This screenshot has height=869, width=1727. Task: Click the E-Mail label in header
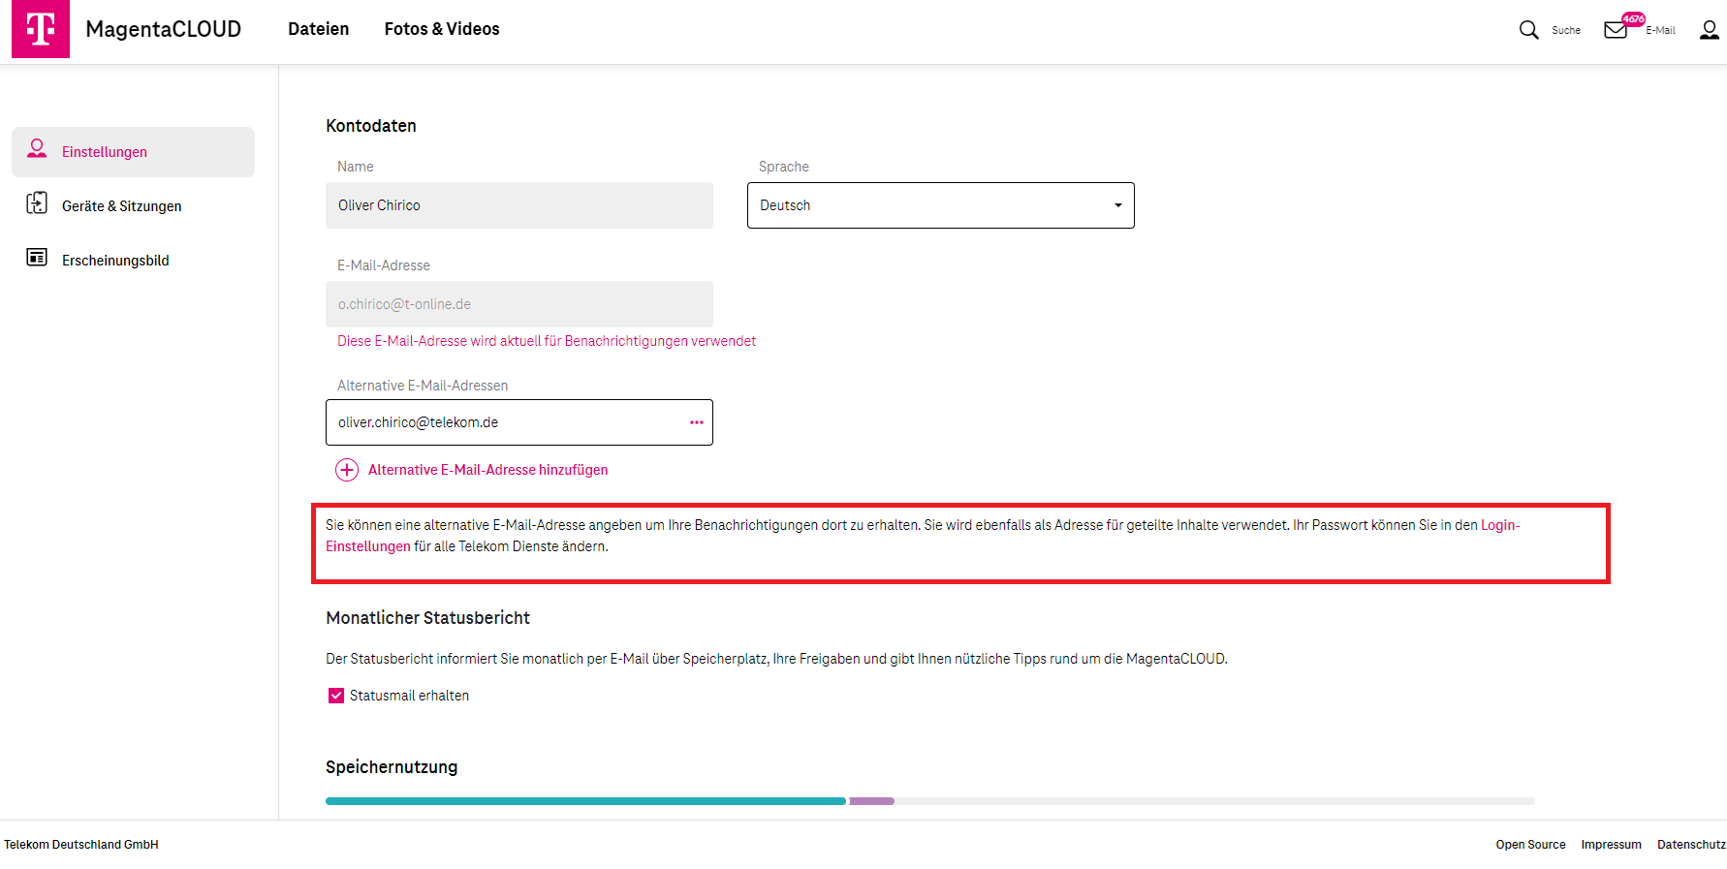click(x=1660, y=30)
